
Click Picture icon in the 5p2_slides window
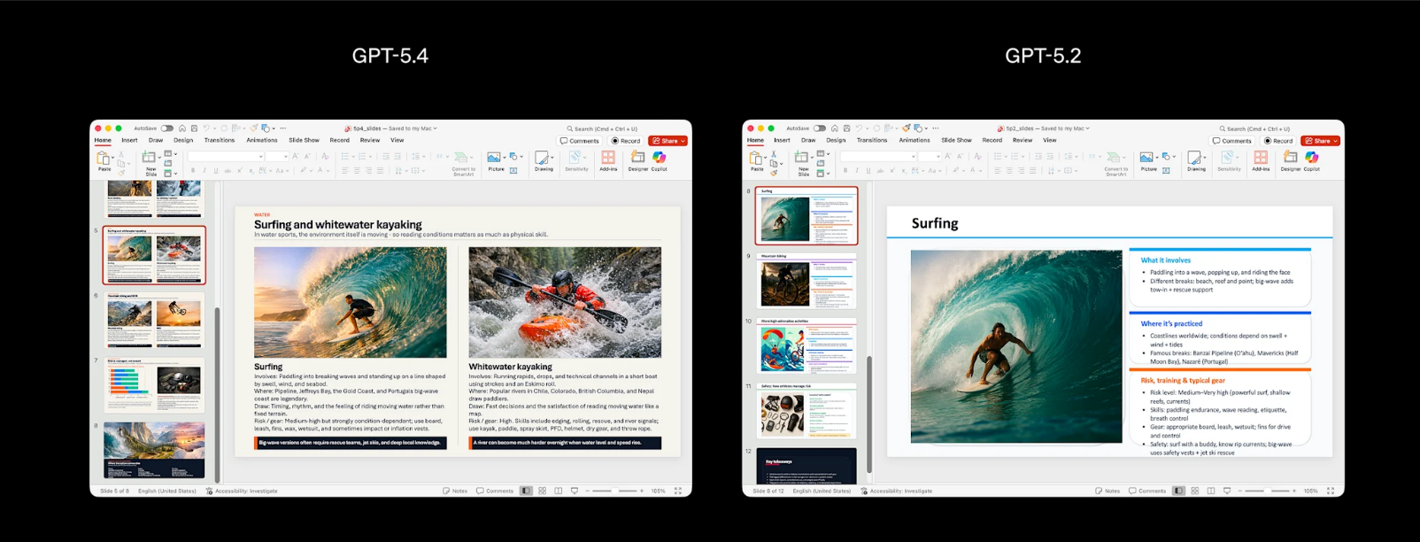coord(1146,159)
